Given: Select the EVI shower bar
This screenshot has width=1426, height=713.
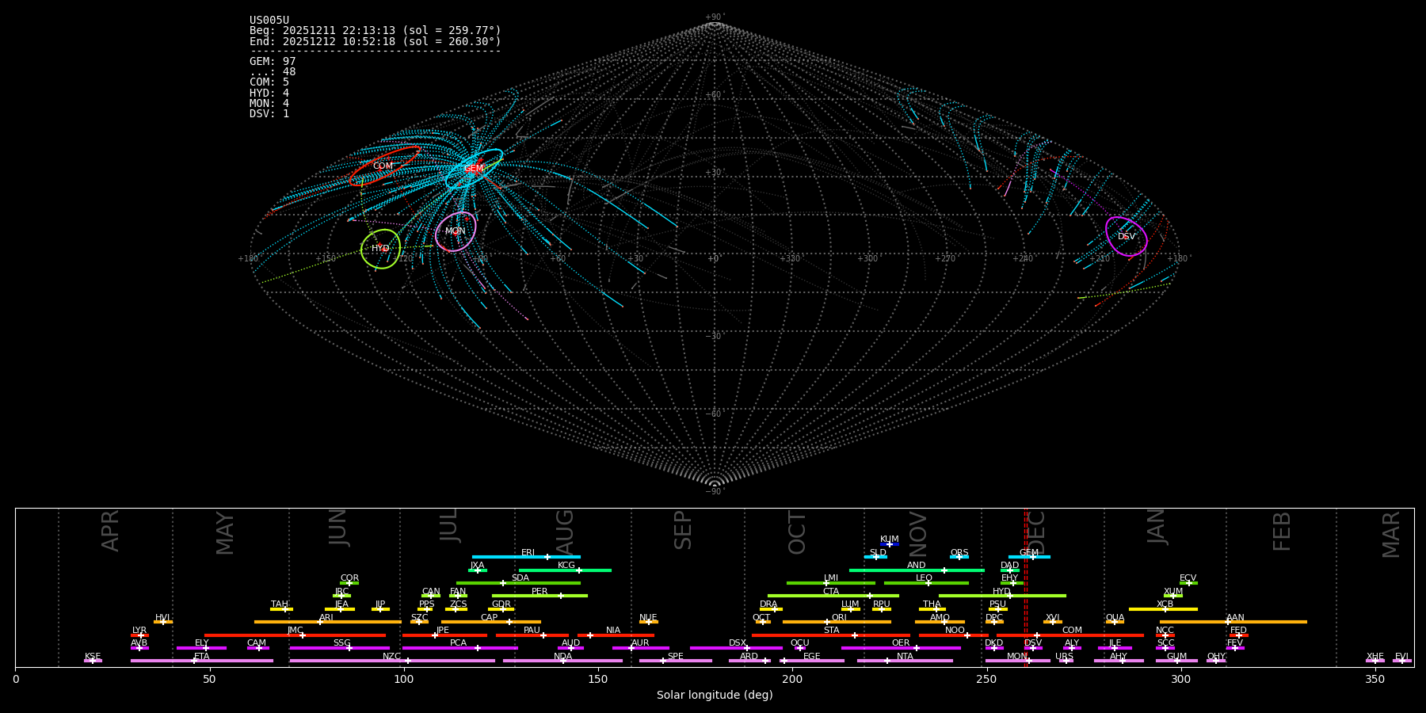Looking at the screenshot, I should click(1402, 661).
